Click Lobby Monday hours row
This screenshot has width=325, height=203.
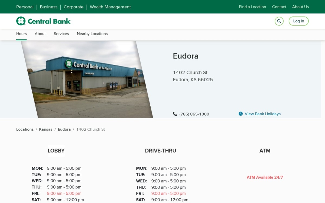click(x=56, y=168)
